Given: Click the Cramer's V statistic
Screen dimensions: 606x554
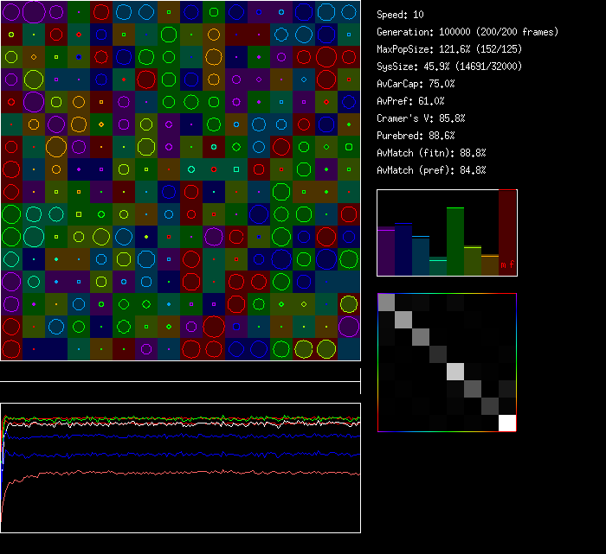Looking at the screenshot, I should (x=422, y=118).
